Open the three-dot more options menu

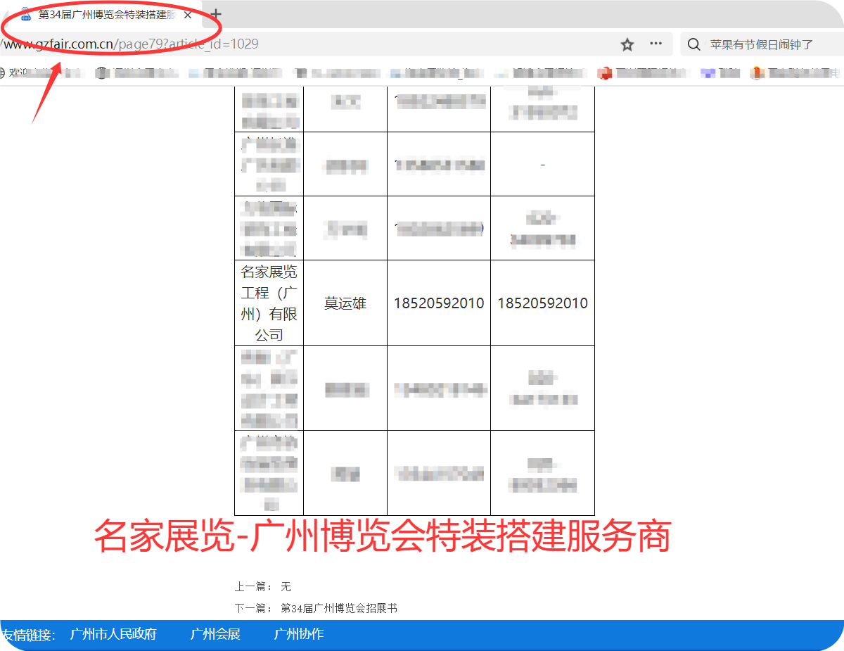click(x=656, y=44)
